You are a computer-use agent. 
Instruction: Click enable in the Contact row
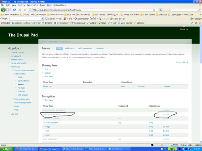pyautogui.click(x=166, y=114)
